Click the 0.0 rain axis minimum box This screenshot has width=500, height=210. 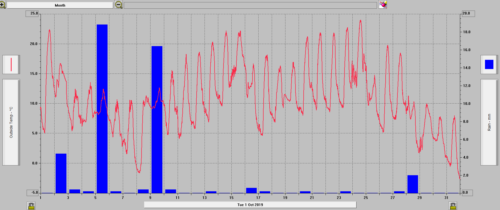pyautogui.click(x=467, y=193)
